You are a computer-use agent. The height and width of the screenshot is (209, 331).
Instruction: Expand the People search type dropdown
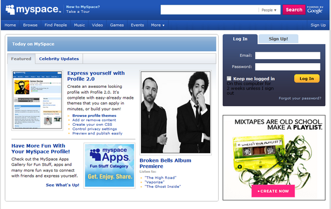[x=269, y=10]
